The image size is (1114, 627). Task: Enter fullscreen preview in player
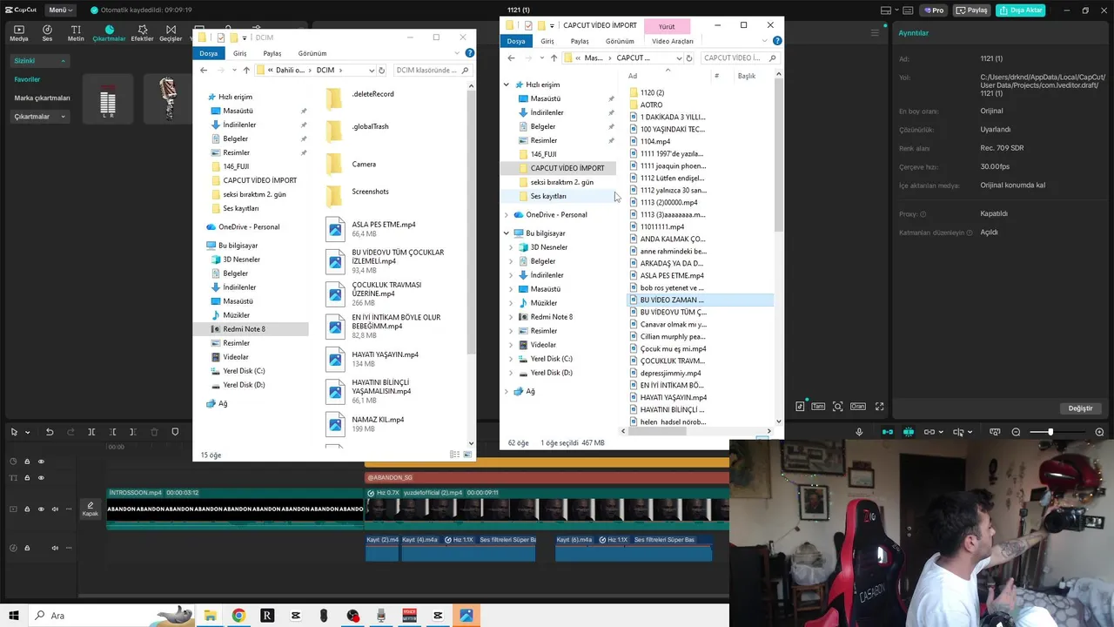coord(880,407)
